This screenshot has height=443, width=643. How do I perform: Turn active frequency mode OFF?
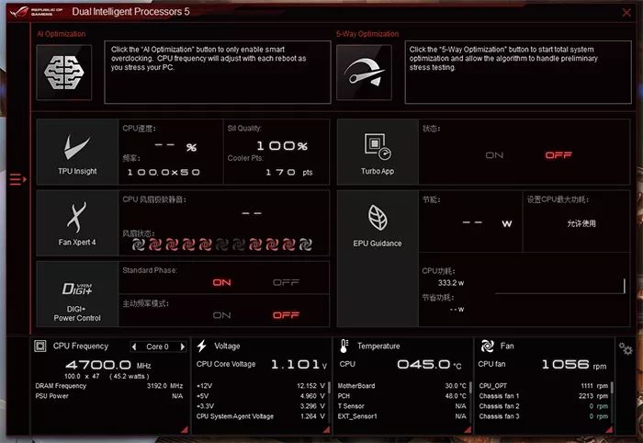pyautogui.click(x=286, y=315)
